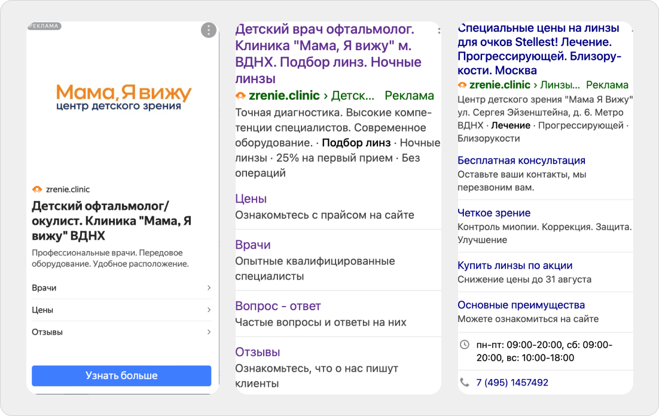659x416 pixels.
Task: Click the eye favicon in the middle ad
Action: 240,96
